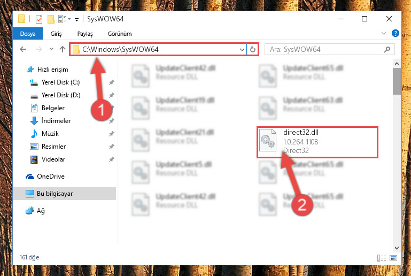Click the search magnifier icon
Image resolution: width=411 pixels, height=276 pixels.
(x=387, y=49)
